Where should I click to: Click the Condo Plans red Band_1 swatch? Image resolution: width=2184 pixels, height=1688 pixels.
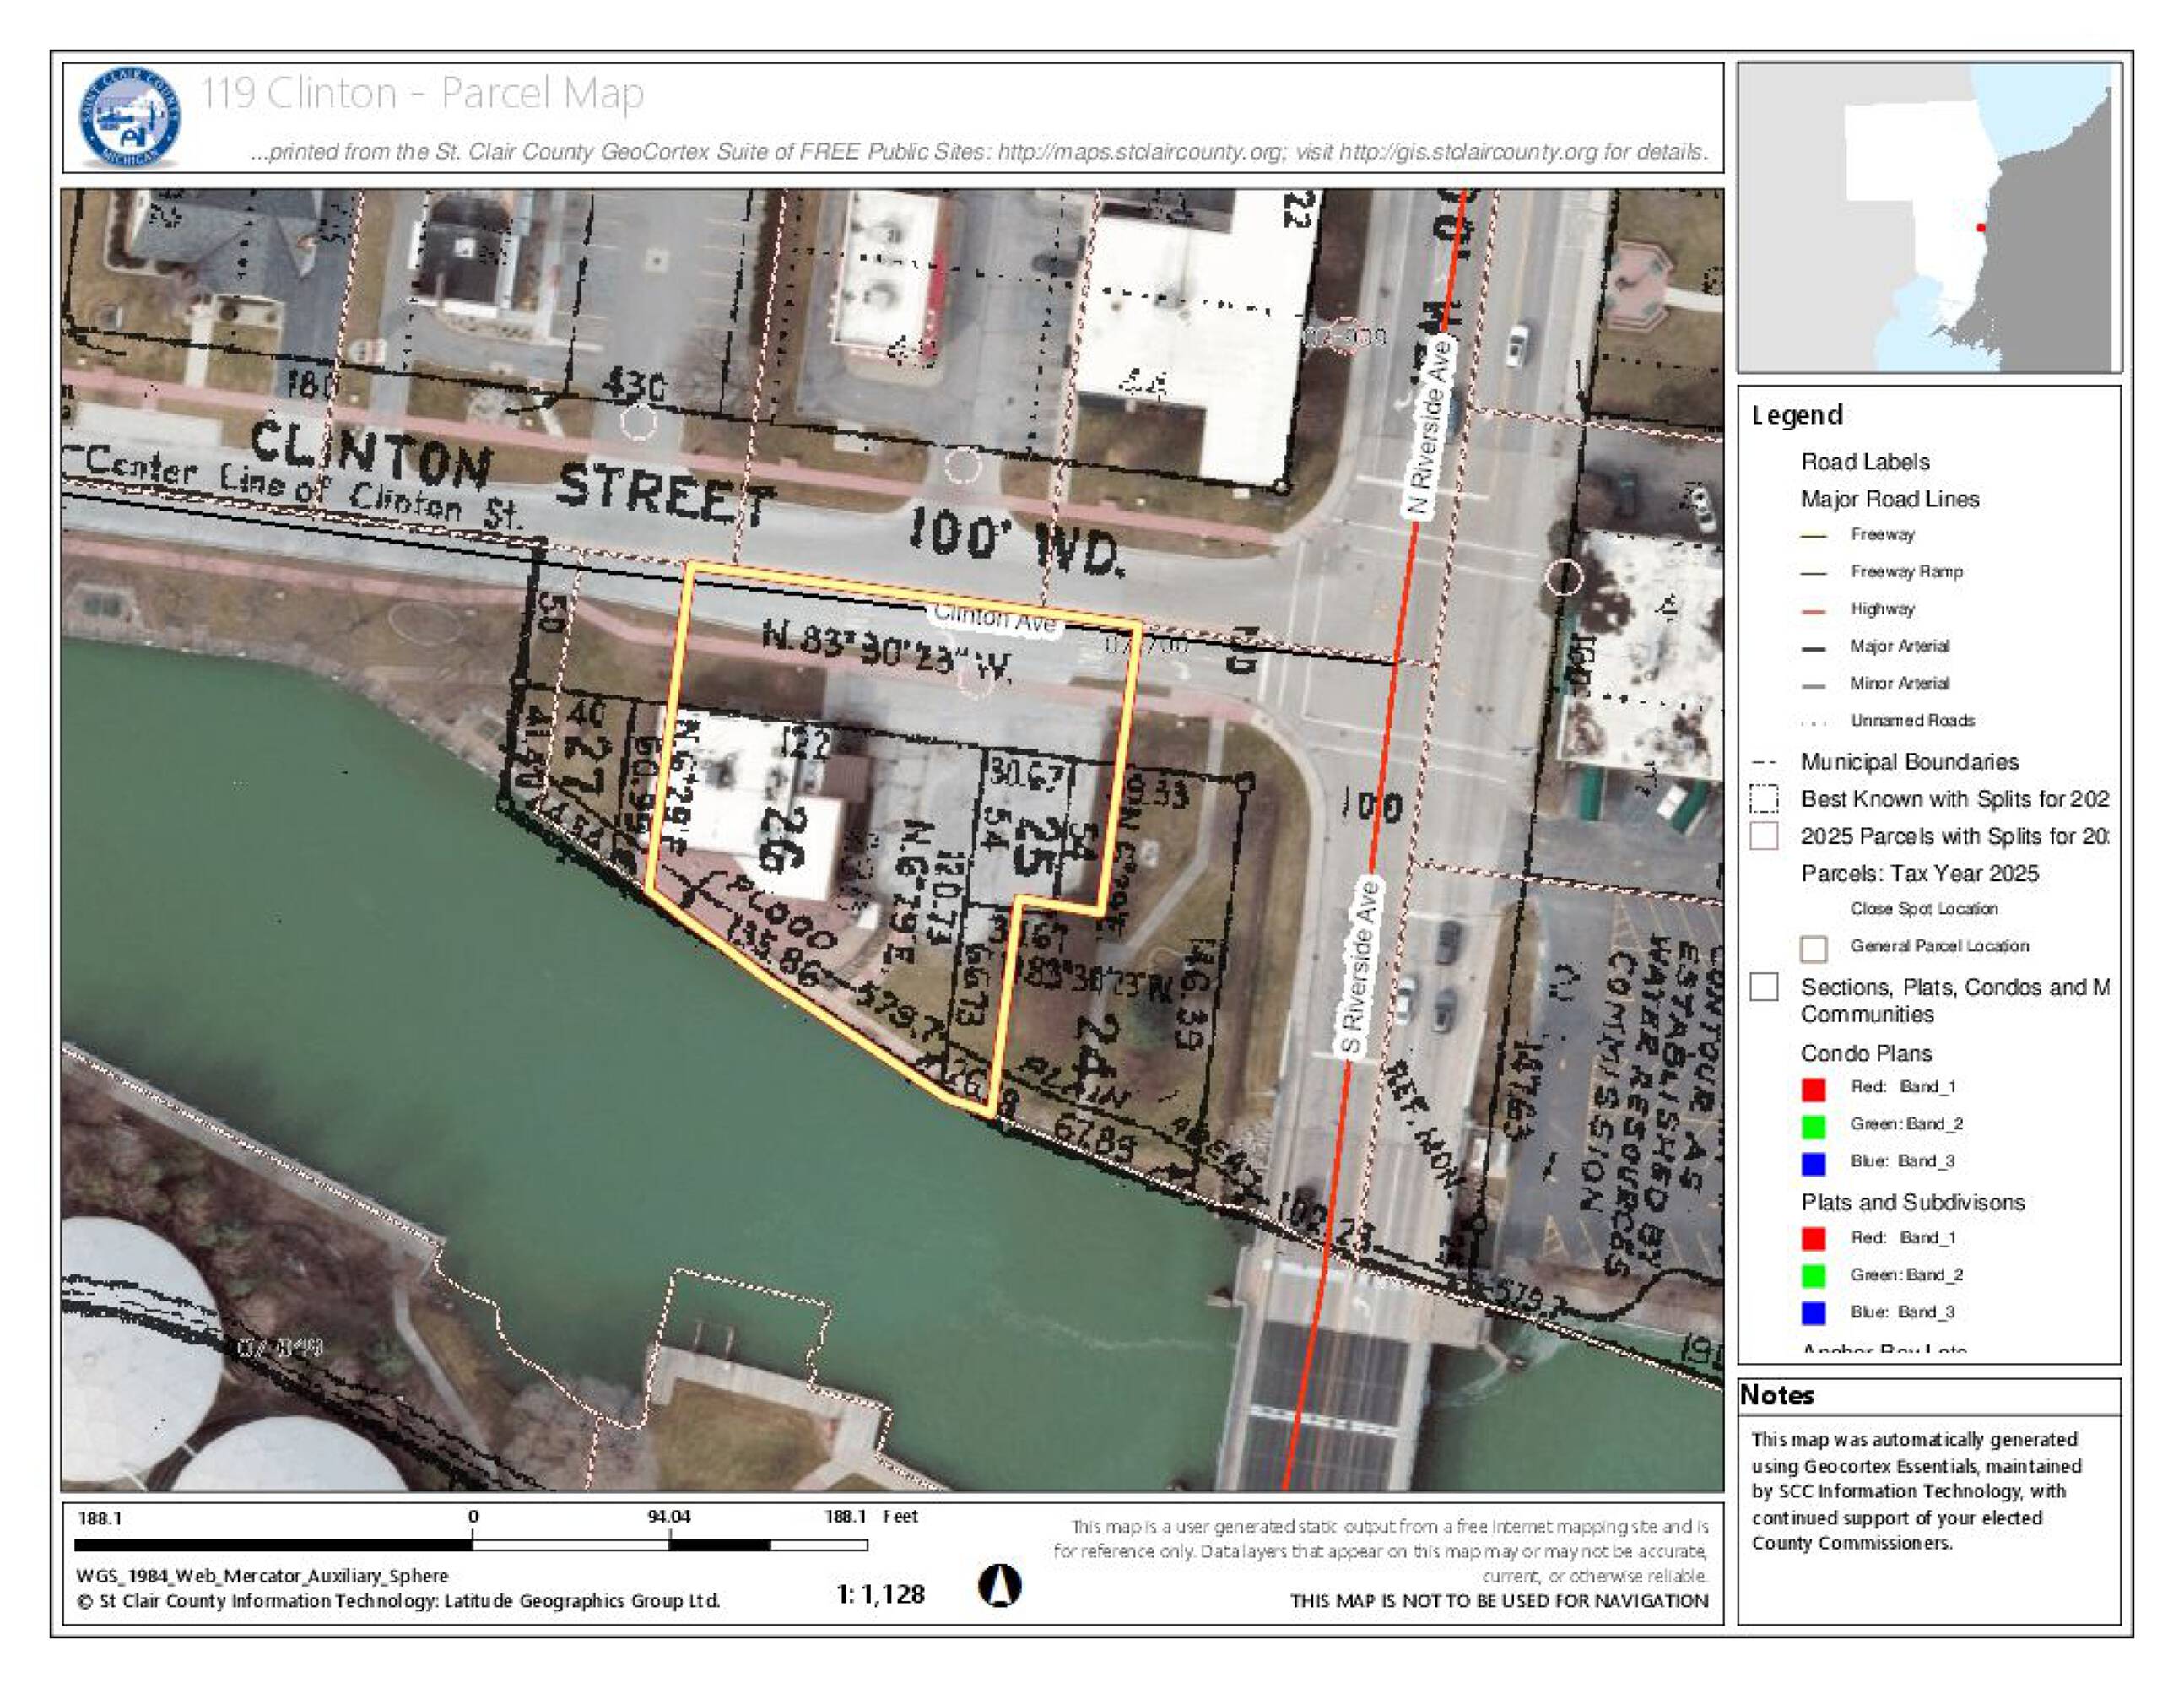(1813, 1088)
